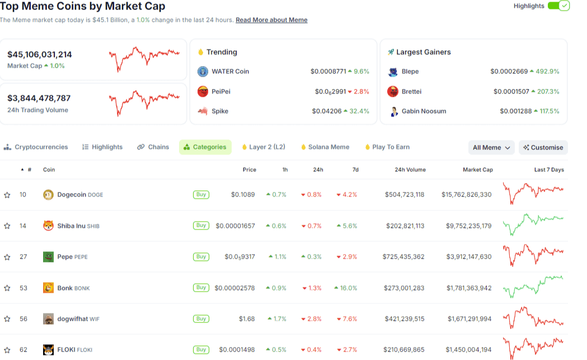Select the Categories tab

click(x=205, y=147)
